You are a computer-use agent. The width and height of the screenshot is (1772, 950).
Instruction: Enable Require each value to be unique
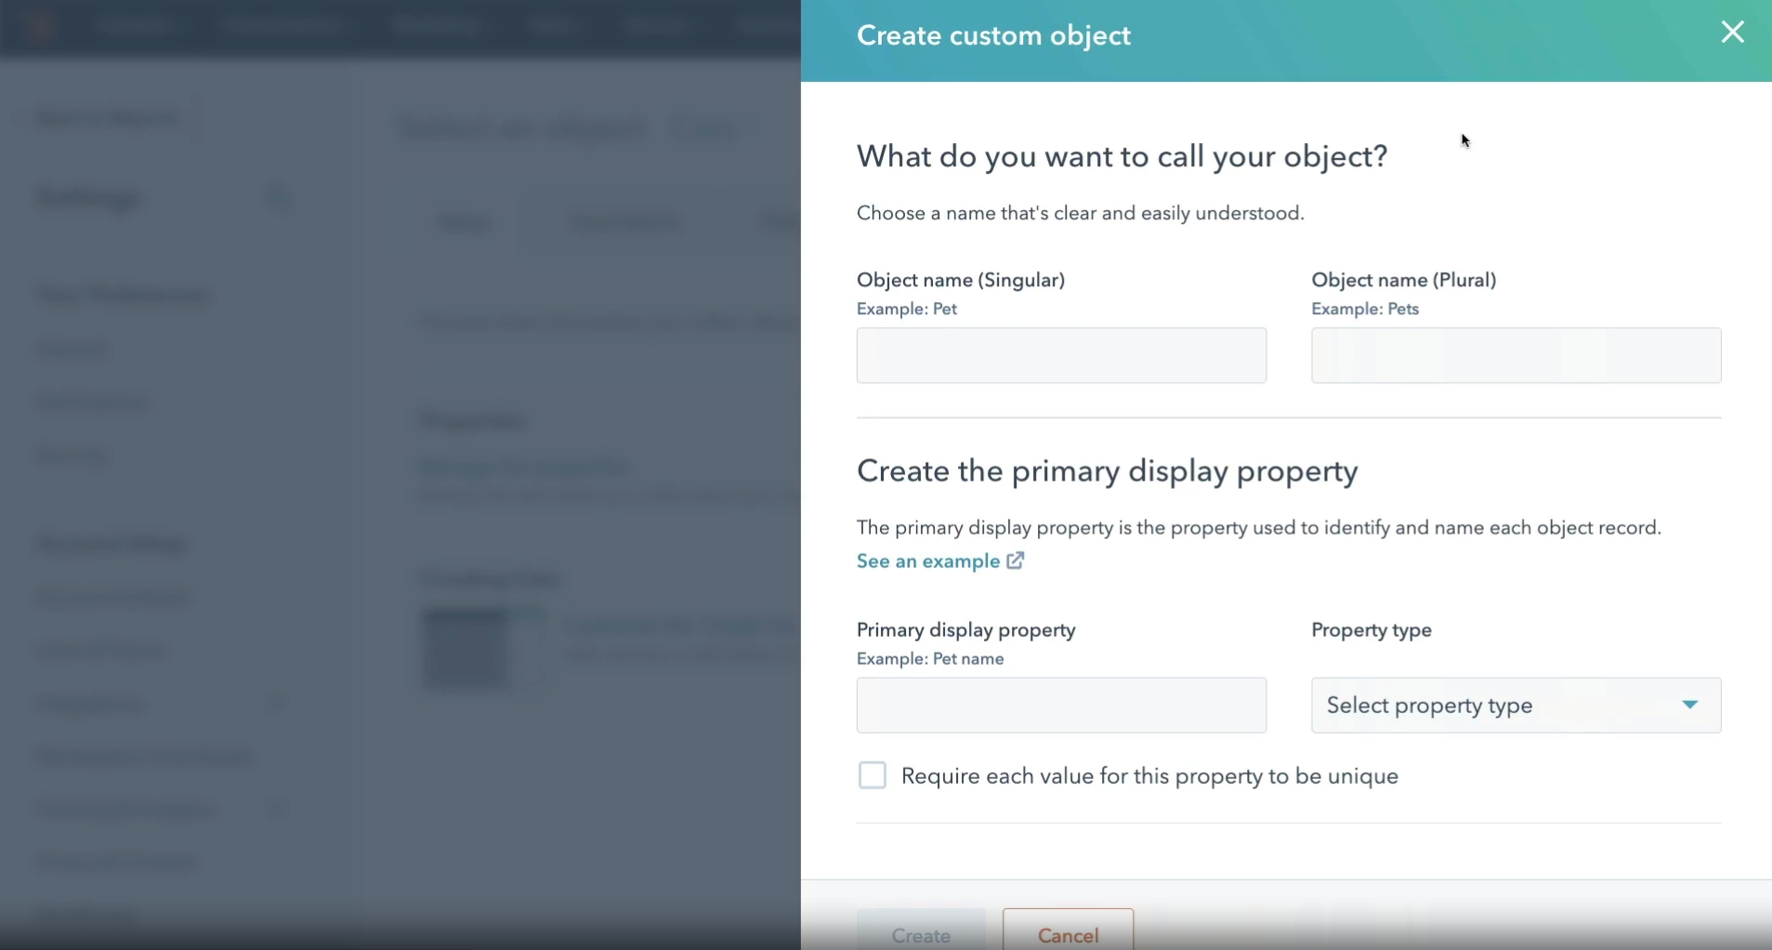872,775
